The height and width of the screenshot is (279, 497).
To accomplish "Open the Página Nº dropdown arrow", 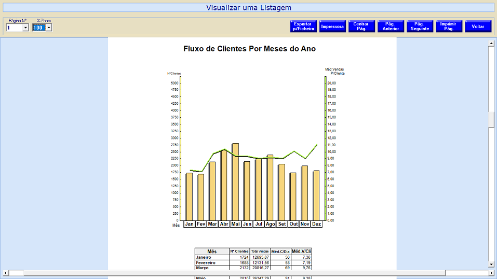I will [25, 27].
